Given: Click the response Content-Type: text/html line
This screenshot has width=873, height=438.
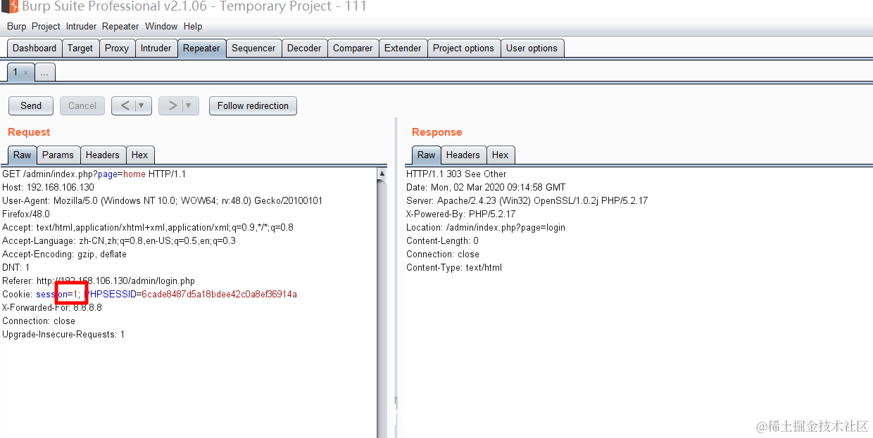Looking at the screenshot, I should pyautogui.click(x=454, y=267).
